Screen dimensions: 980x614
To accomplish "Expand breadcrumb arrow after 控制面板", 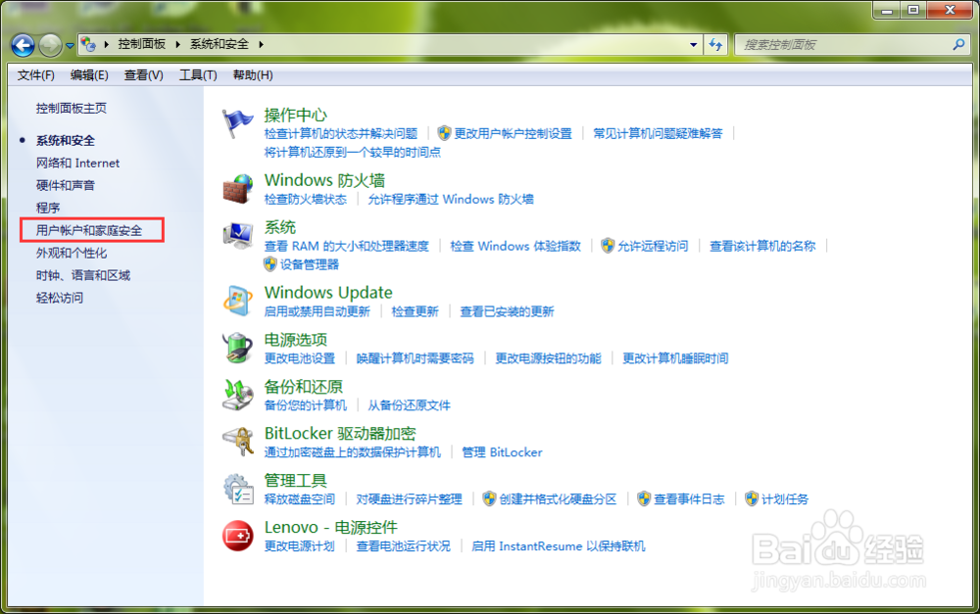I will pyautogui.click(x=178, y=44).
